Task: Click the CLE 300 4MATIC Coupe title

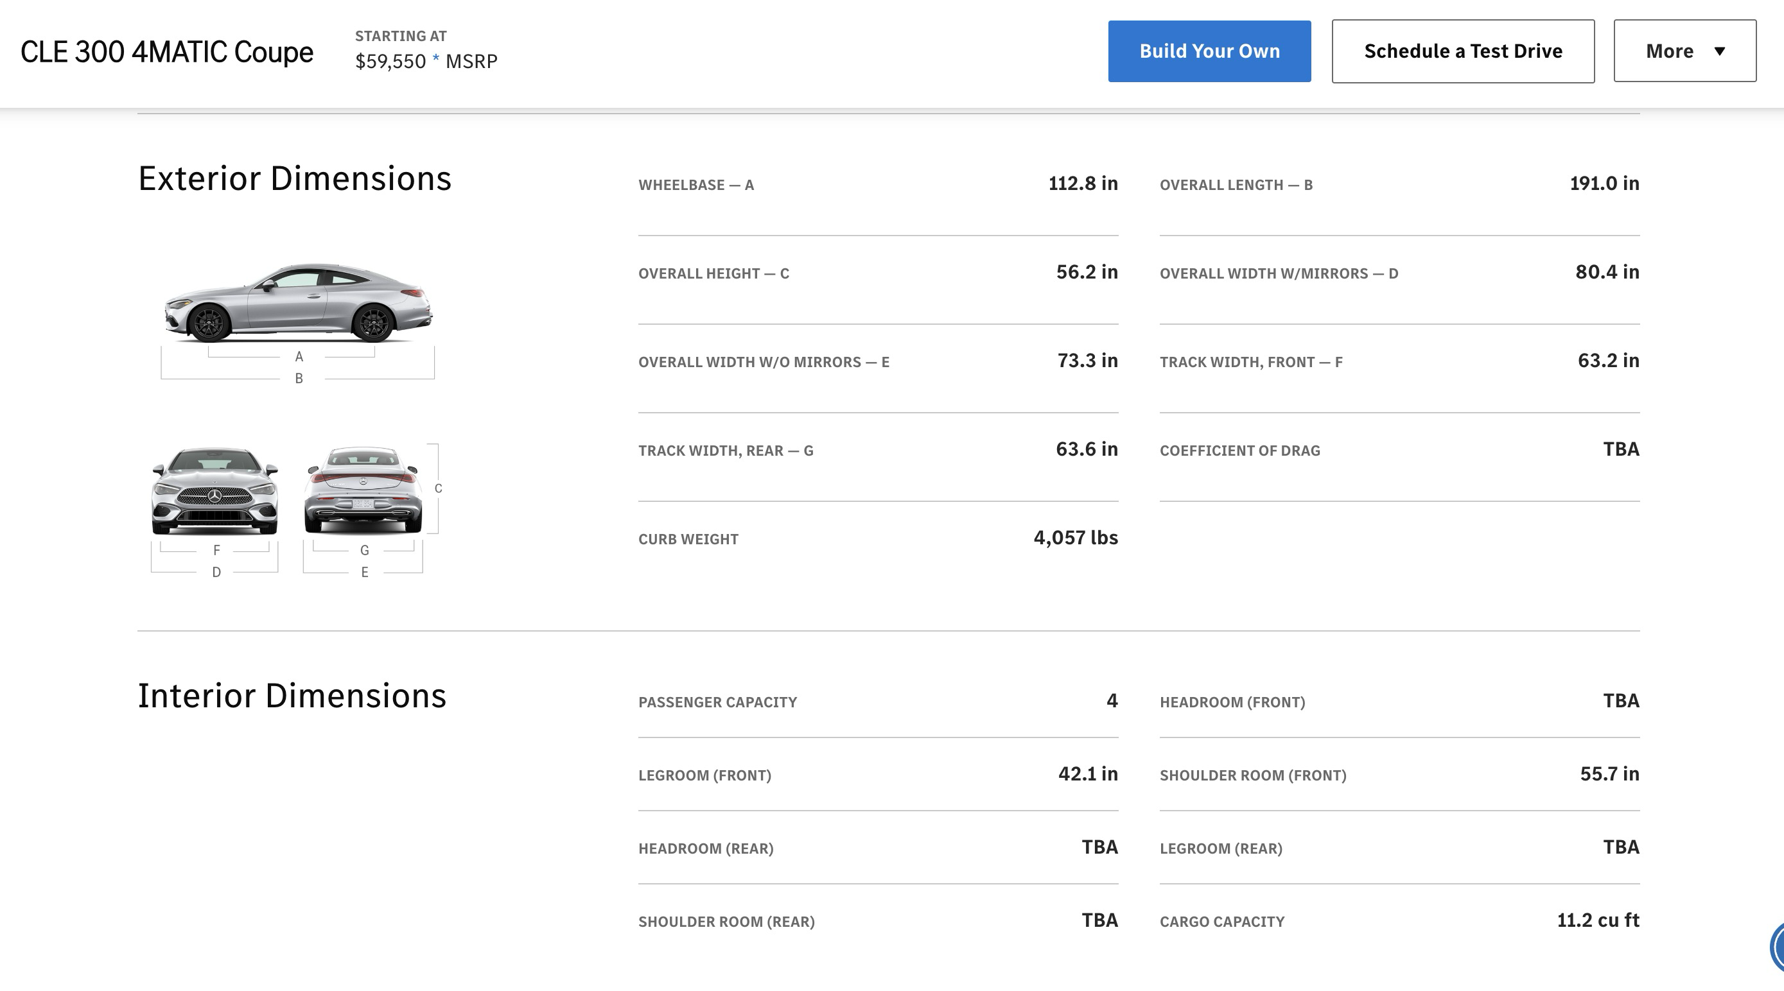Action: tap(167, 52)
